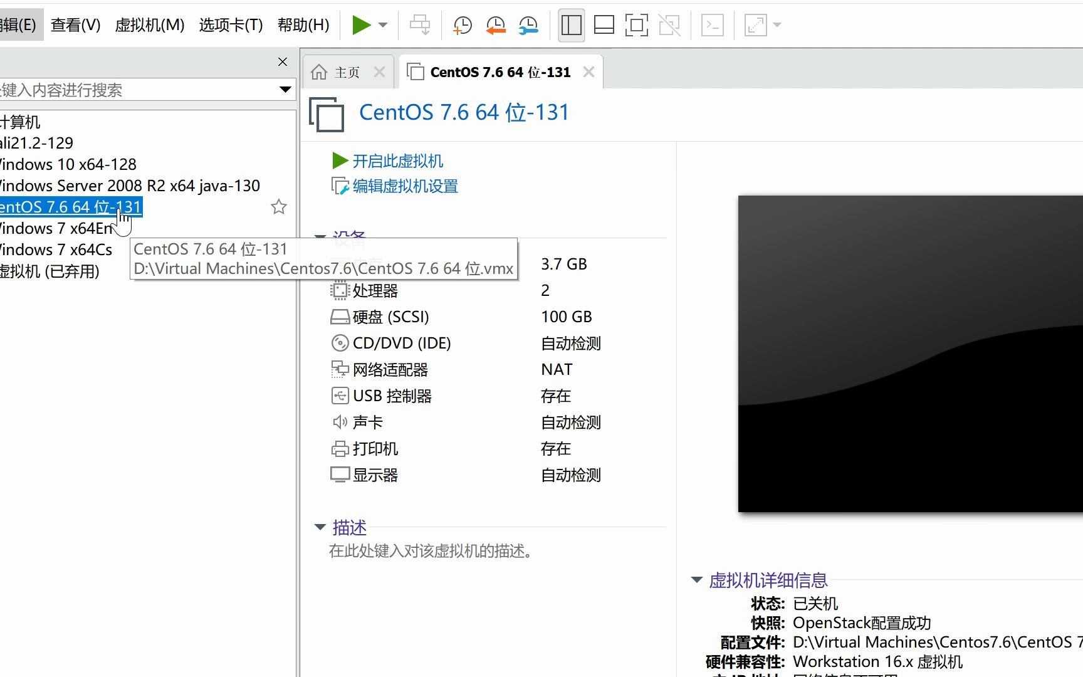The width and height of the screenshot is (1083, 677).
Task: Click the home icon on the 主页 tab
Action: click(x=319, y=72)
